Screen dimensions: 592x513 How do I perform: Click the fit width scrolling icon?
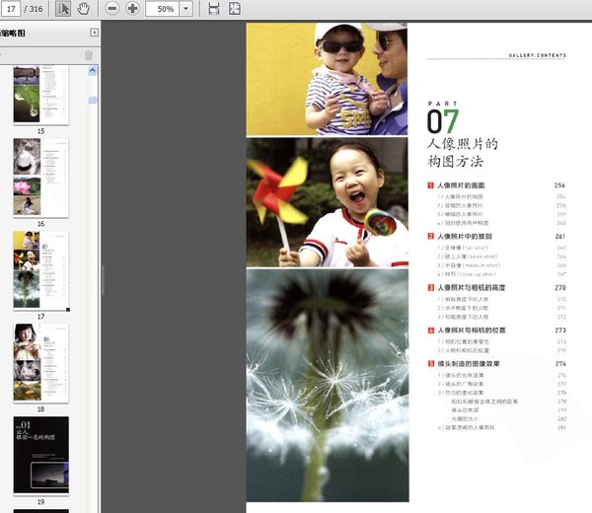click(214, 9)
